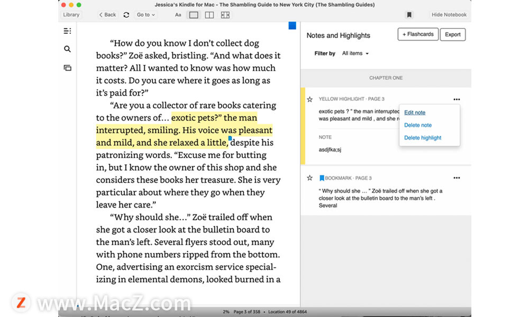Screen dimensions: 529x317
Task: Open the three-dot menu of the yellow highlight
Action: coord(457,99)
